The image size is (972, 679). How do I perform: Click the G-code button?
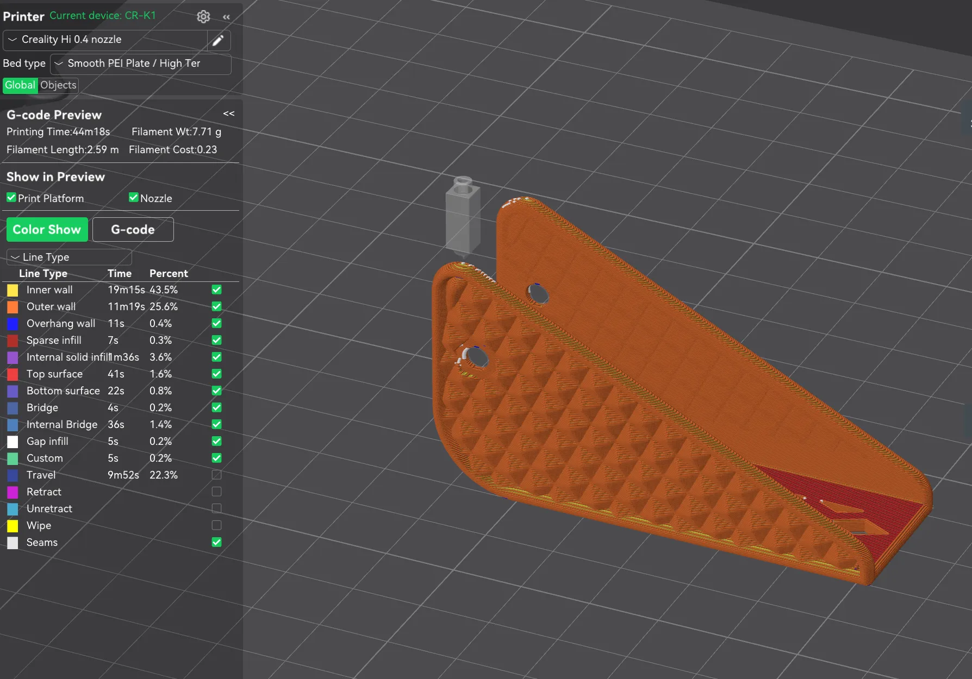click(133, 230)
